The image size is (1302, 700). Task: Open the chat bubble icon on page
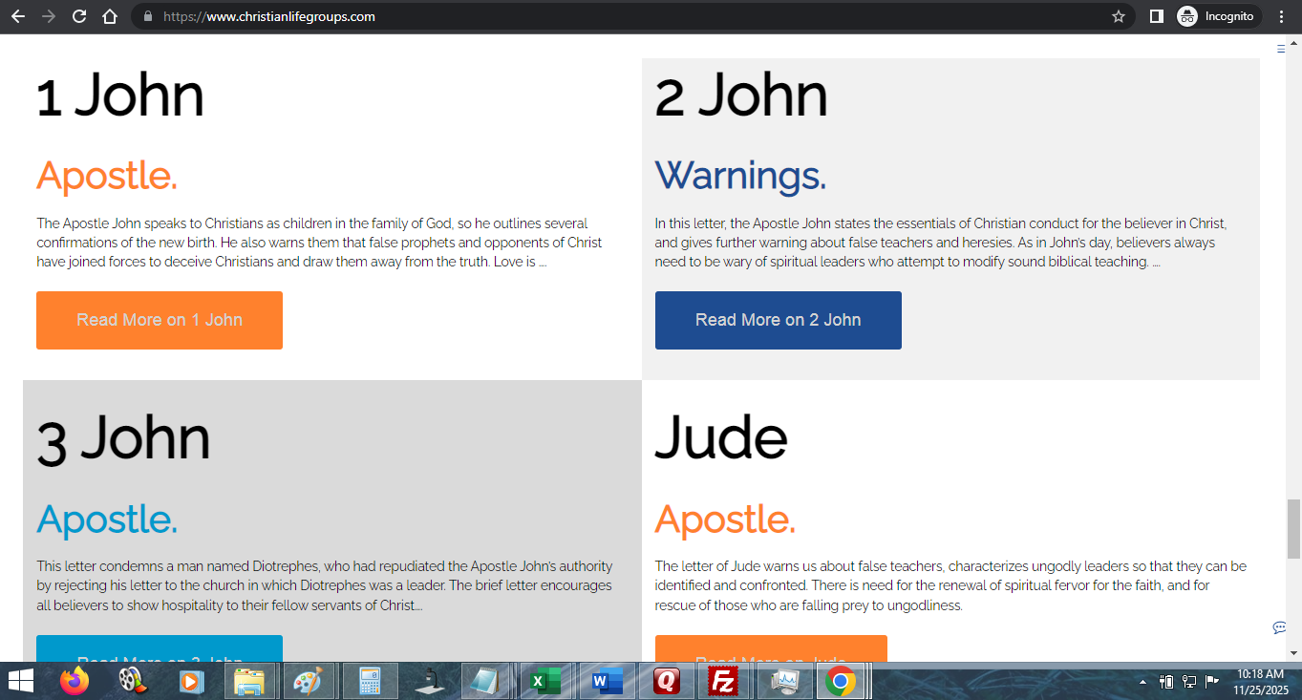pyautogui.click(x=1279, y=627)
